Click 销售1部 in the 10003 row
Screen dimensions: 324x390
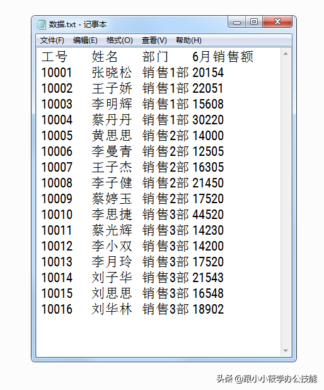pyautogui.click(x=166, y=104)
